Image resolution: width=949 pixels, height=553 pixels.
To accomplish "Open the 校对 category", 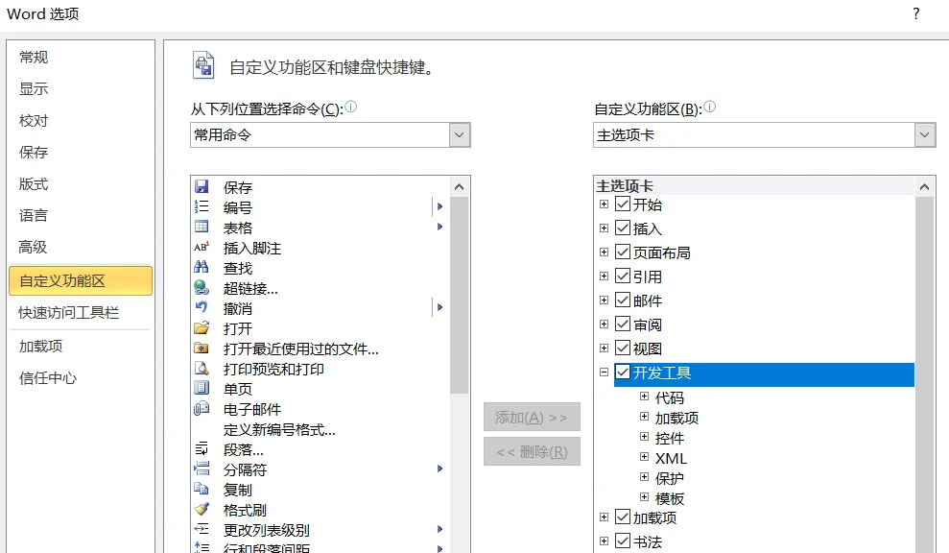I will [34, 121].
